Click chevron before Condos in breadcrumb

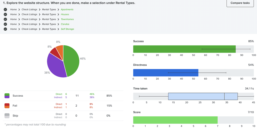coord(58,24)
